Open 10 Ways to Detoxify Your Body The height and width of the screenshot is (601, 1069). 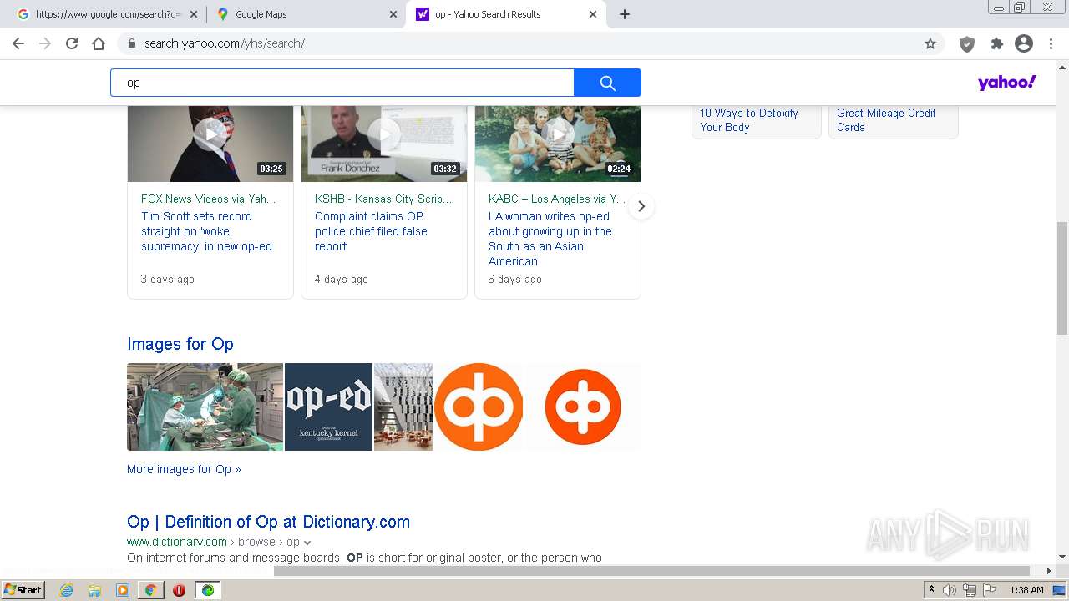coord(749,120)
